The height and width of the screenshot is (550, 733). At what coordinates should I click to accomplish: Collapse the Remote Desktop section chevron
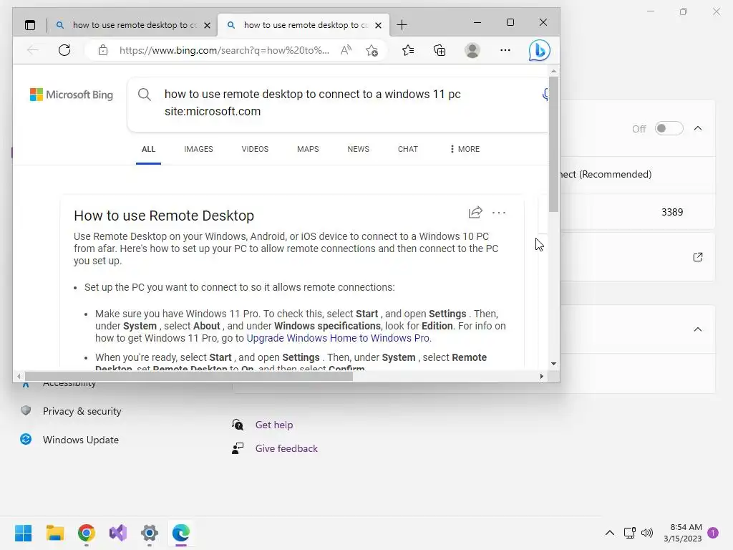click(x=697, y=128)
